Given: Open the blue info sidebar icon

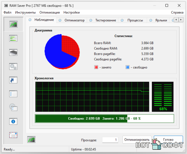Looking at the screenshot, I should 13,121.
